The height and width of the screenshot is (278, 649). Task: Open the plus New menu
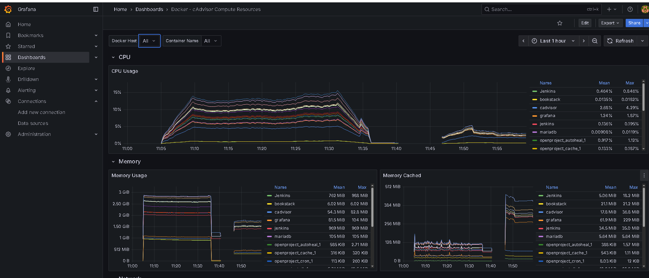pyautogui.click(x=612, y=9)
